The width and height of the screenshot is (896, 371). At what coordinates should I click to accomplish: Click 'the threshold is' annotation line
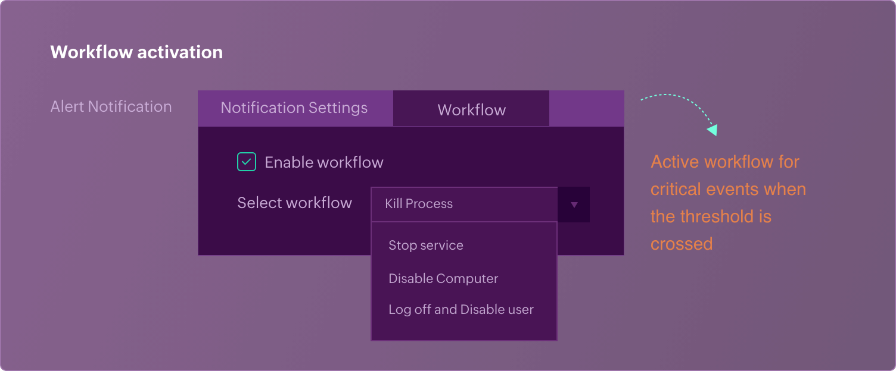[710, 216]
